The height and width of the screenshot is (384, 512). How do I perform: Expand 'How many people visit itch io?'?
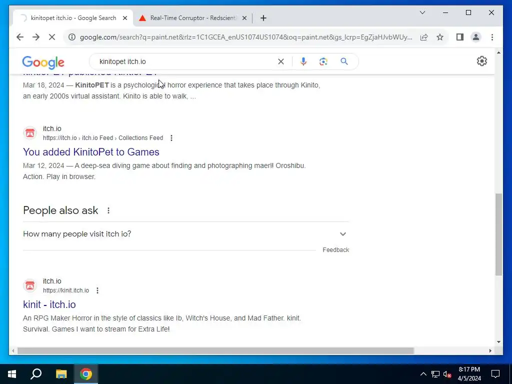click(x=185, y=234)
